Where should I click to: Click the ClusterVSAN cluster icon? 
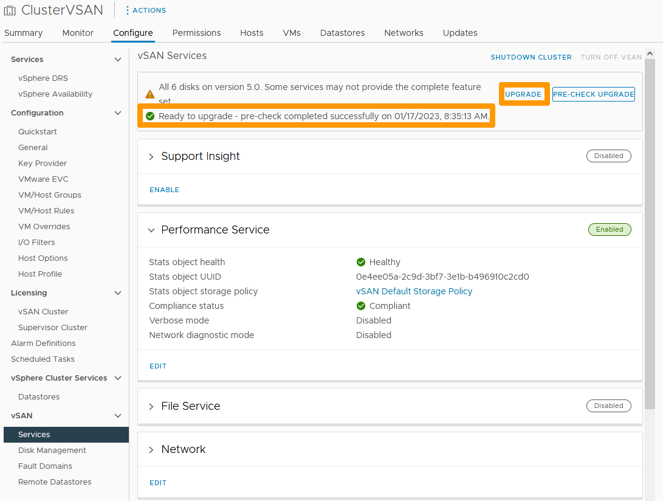[9, 10]
